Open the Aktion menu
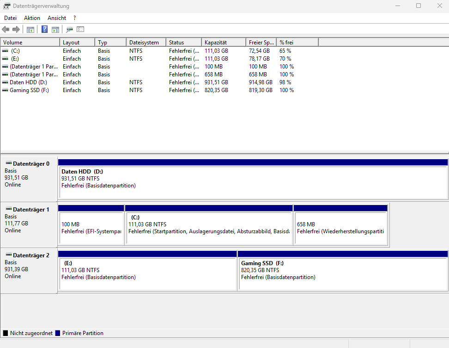This screenshot has height=348, width=449. [x=32, y=18]
